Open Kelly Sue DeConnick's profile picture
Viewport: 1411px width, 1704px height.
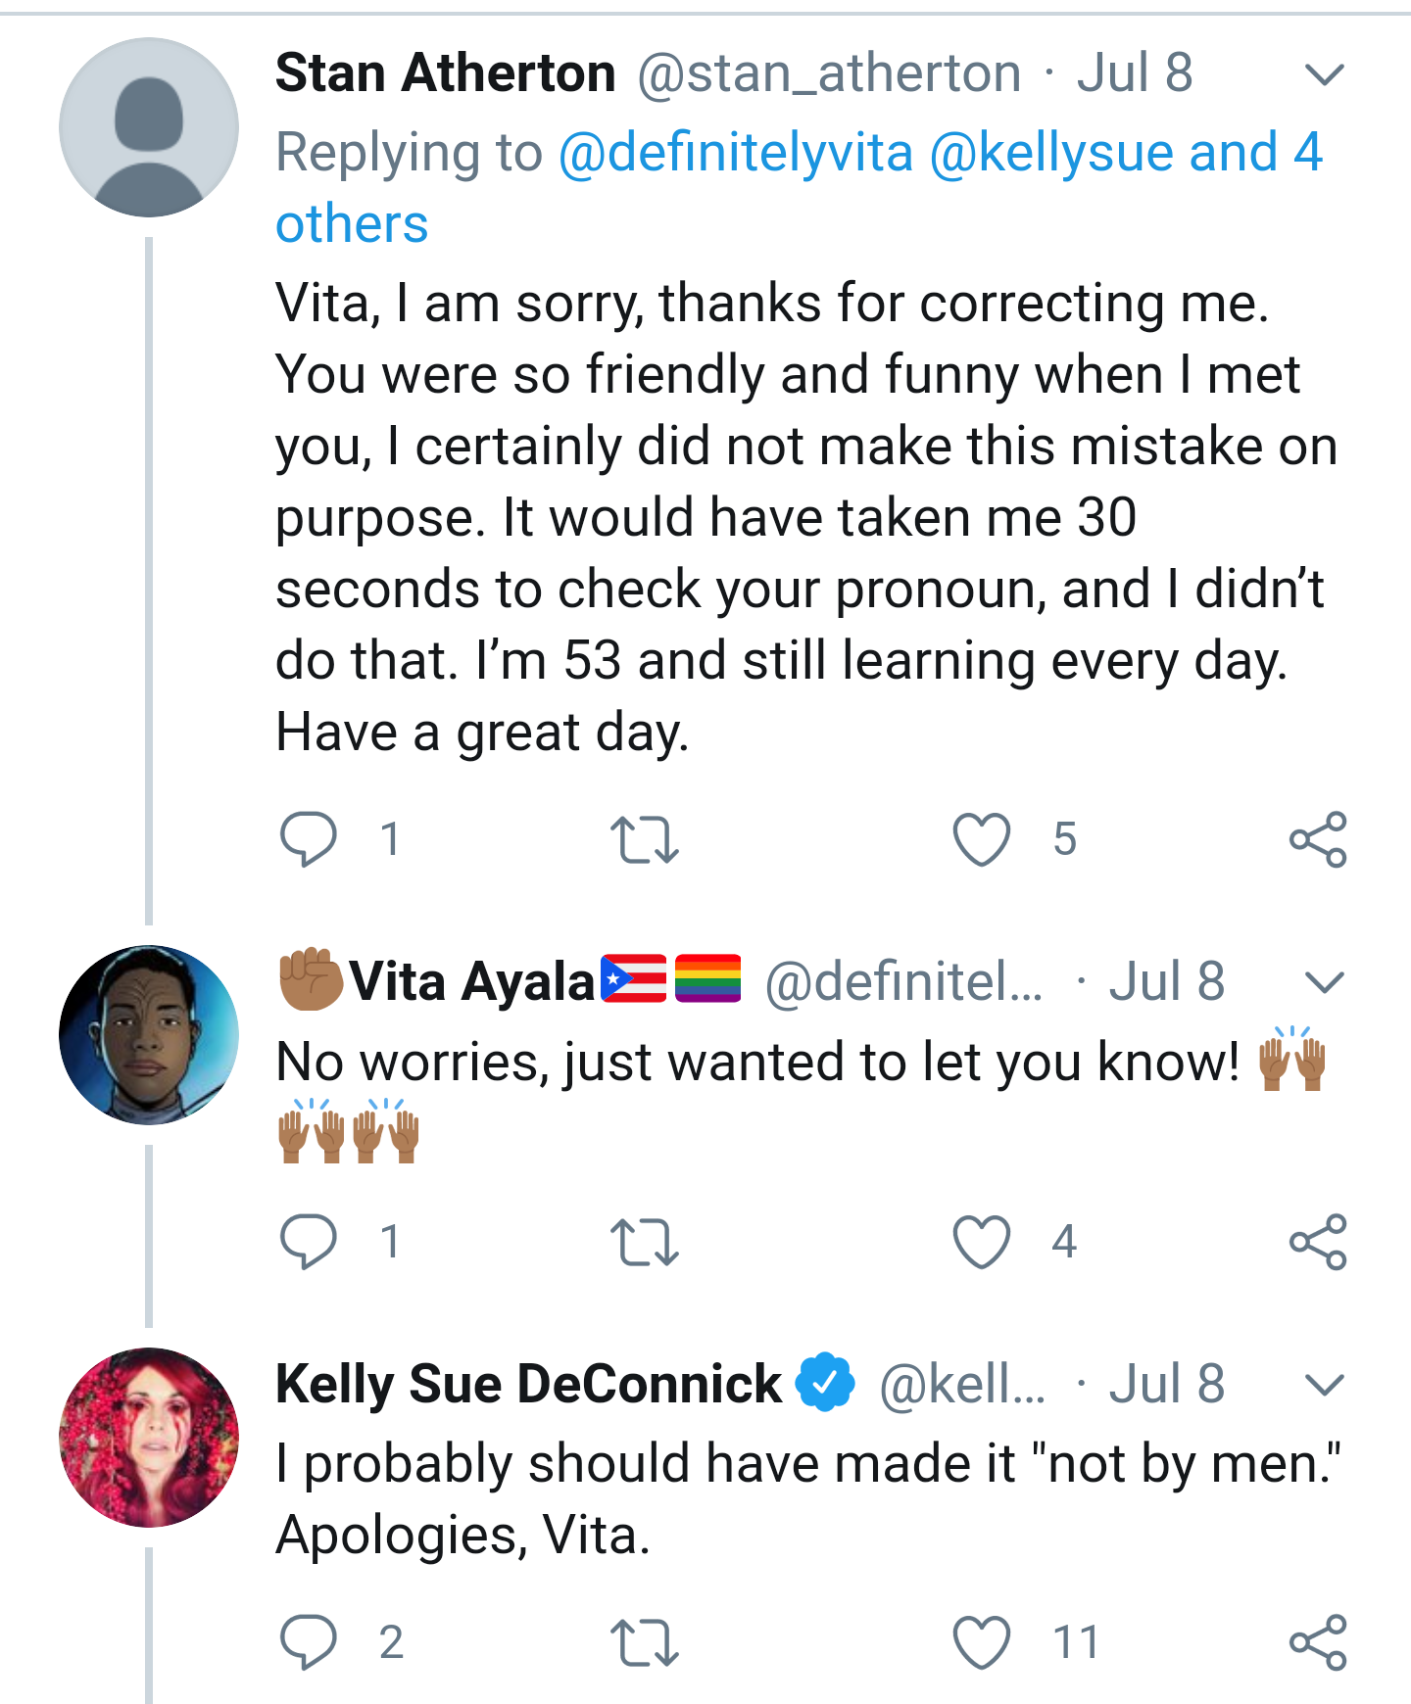pos(149,1438)
